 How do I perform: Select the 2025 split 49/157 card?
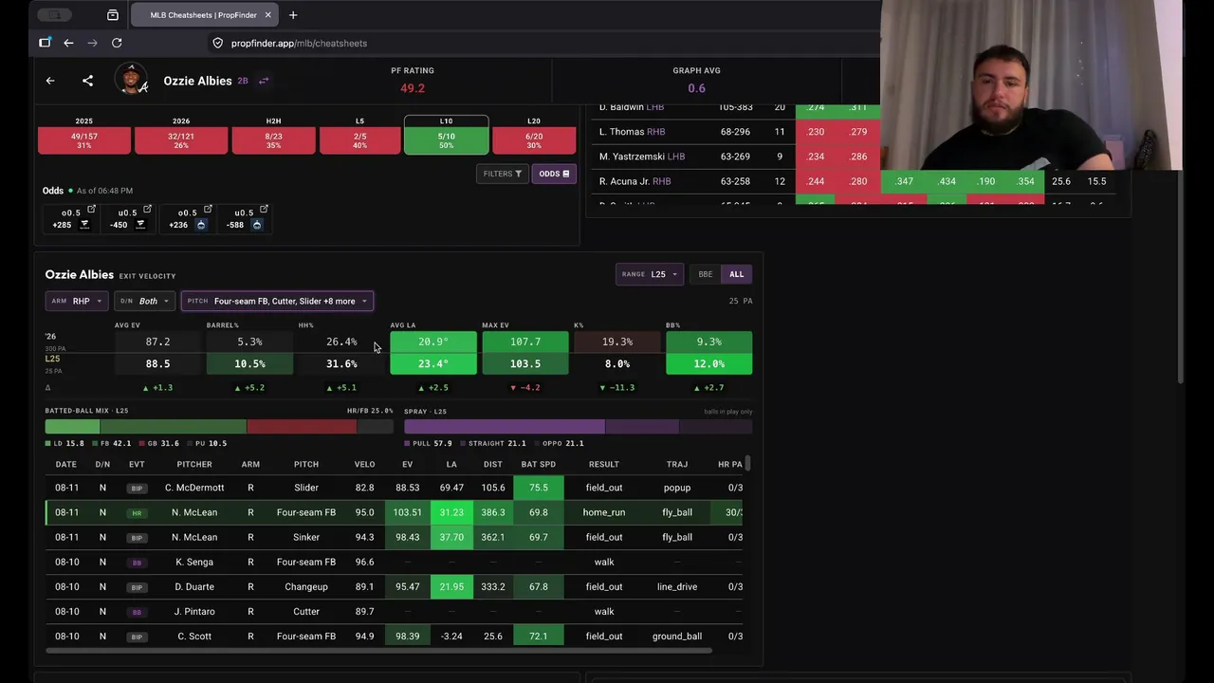84,139
